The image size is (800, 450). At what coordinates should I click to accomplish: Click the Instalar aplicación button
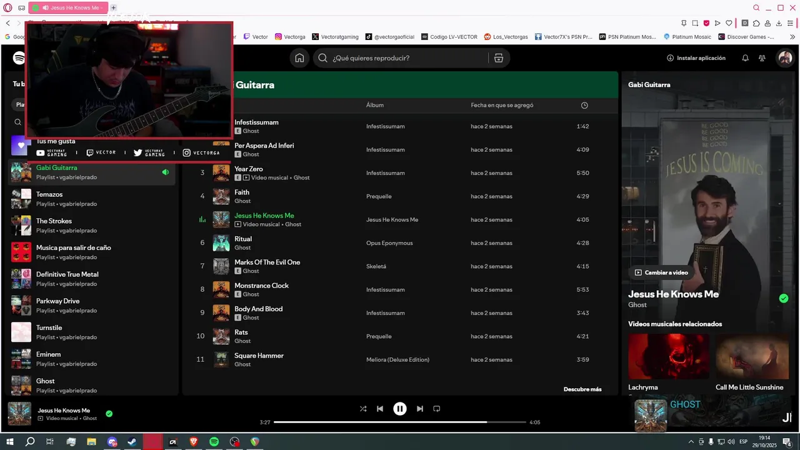pyautogui.click(x=696, y=58)
